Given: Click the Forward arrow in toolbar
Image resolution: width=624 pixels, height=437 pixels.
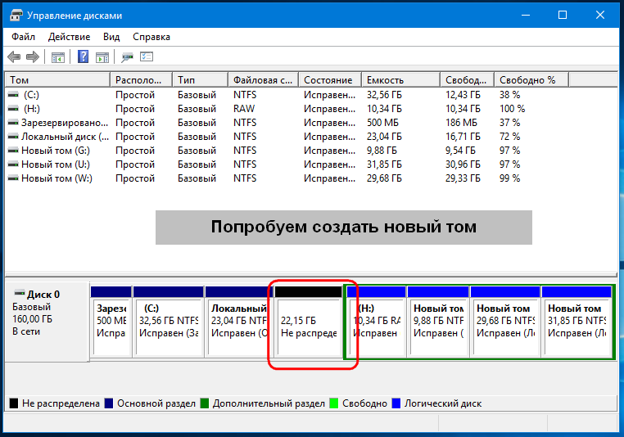Looking at the screenshot, I should [33, 57].
